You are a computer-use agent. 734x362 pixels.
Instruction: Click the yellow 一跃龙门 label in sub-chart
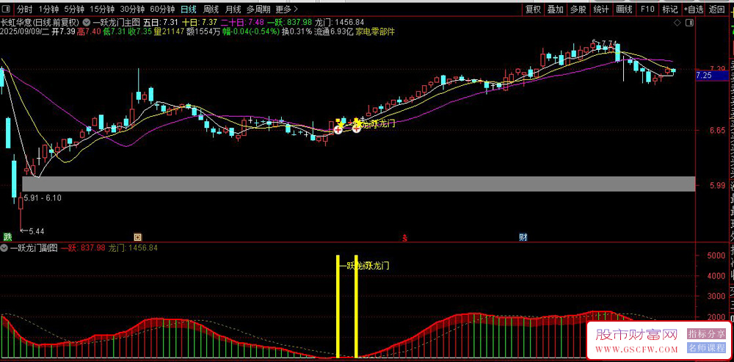(x=364, y=266)
